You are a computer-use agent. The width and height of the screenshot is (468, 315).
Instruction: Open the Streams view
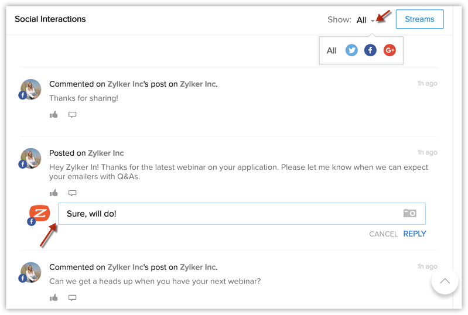(x=419, y=19)
